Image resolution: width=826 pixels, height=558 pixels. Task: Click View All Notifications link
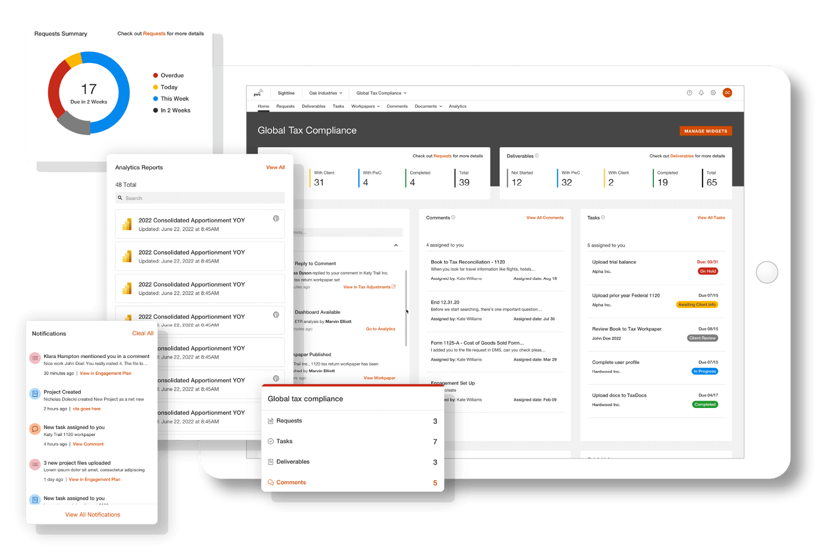93,514
